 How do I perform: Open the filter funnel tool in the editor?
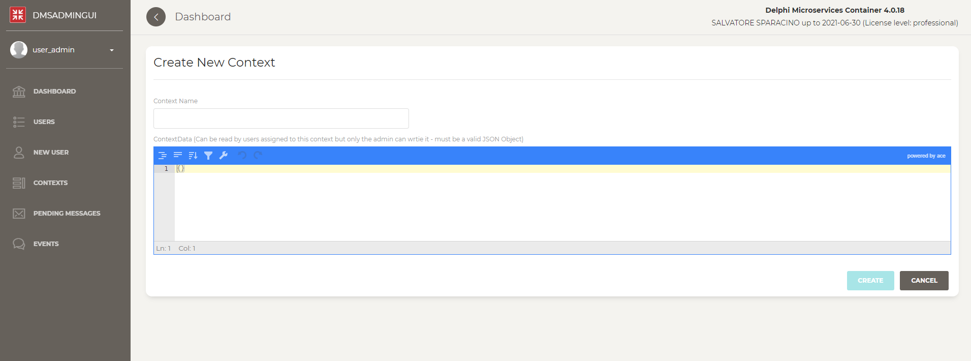click(208, 156)
